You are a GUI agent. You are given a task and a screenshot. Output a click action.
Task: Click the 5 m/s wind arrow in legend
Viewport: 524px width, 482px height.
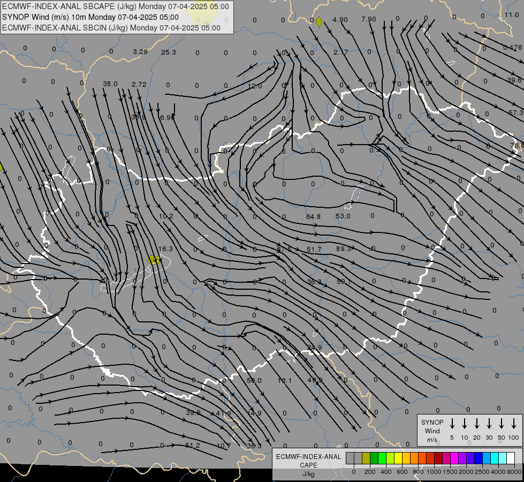click(452, 424)
